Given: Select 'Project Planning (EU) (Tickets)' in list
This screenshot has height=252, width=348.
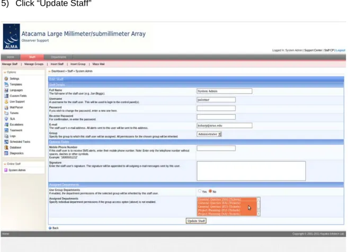Looking at the screenshot, I should coord(227,210).
